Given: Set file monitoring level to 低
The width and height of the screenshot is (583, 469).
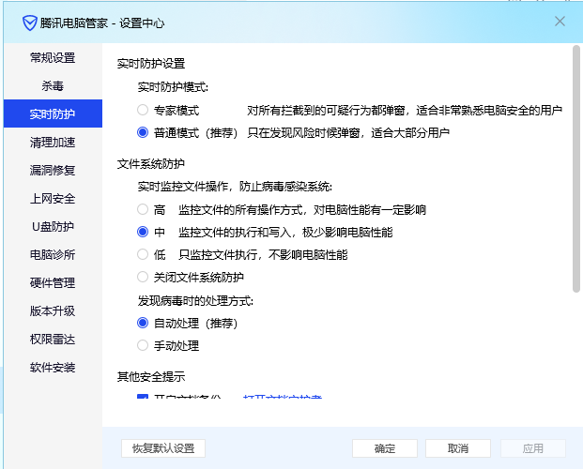Looking at the screenshot, I should [x=143, y=254].
